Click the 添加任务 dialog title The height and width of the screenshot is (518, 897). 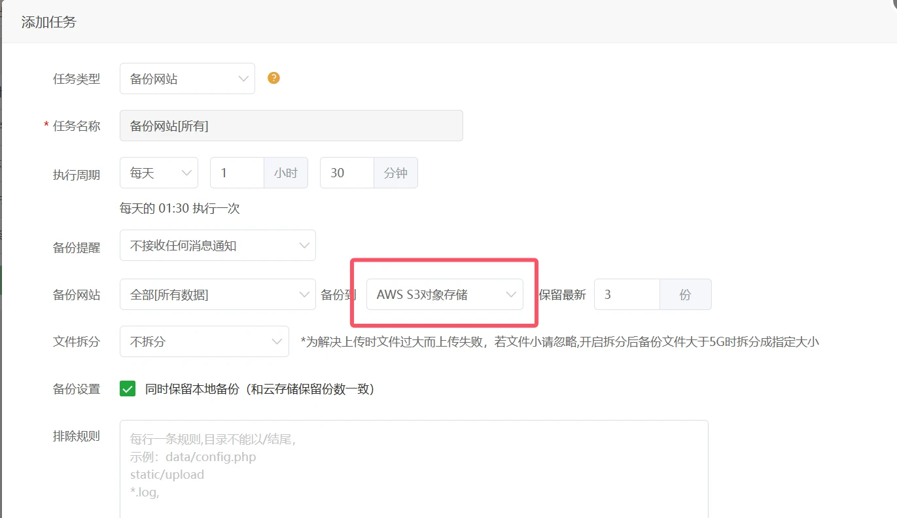click(49, 22)
